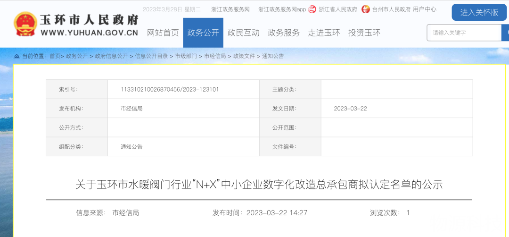Click 政府信息公开 breadcrumb link
The image size is (509, 237).
[x=111, y=56]
